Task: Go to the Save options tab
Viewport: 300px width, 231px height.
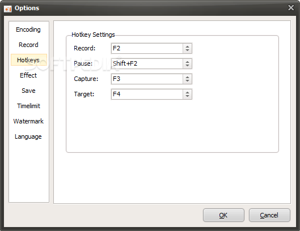Action: (28, 91)
